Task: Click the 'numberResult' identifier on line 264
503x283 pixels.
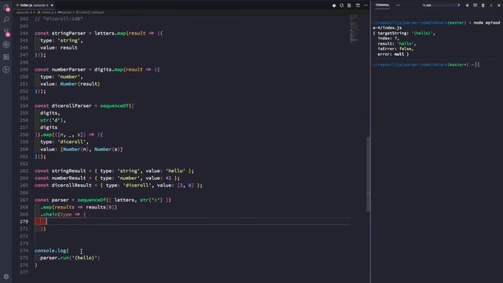Action: (68, 178)
